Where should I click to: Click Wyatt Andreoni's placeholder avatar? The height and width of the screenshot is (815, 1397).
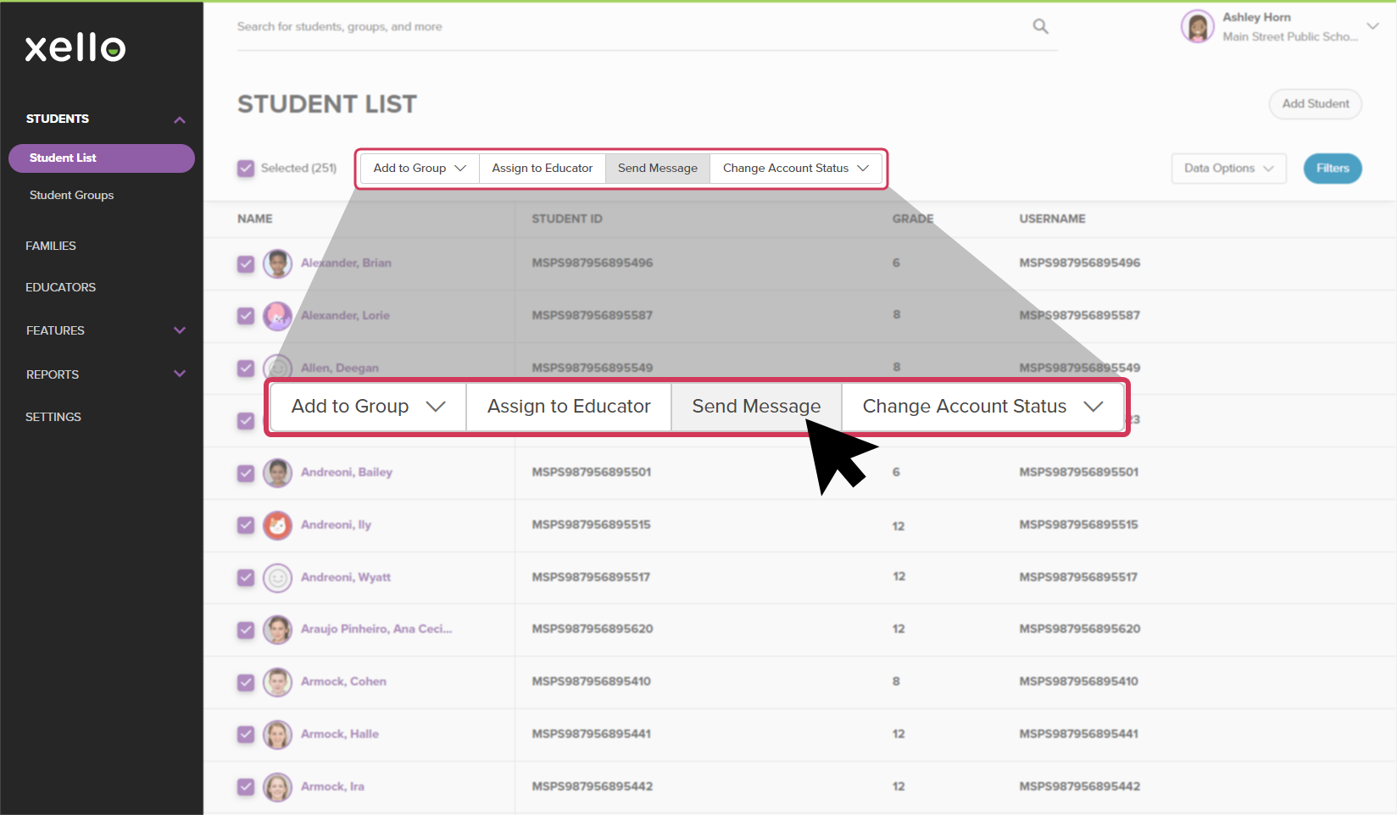click(277, 578)
